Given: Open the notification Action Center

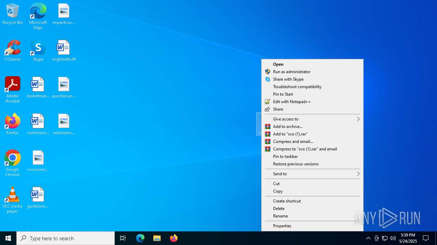Looking at the screenshot, I should tap(426, 238).
